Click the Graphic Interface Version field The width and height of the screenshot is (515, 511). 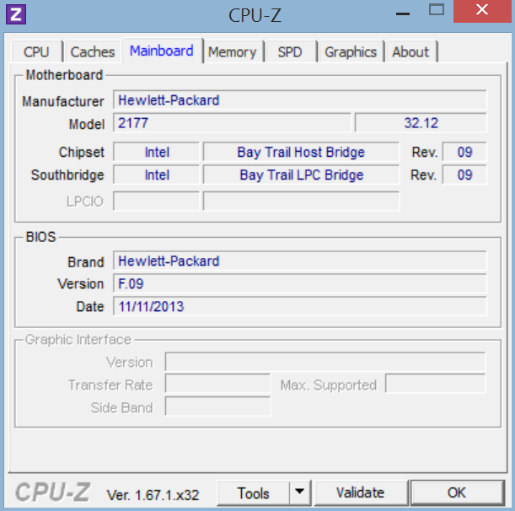(x=325, y=362)
